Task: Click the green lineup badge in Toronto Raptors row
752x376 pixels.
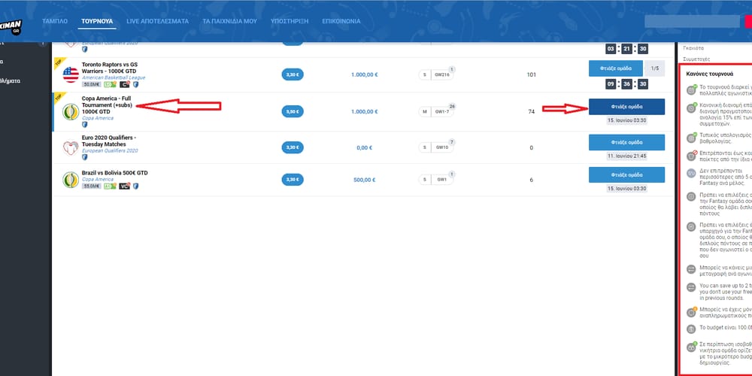Action: click(x=111, y=84)
